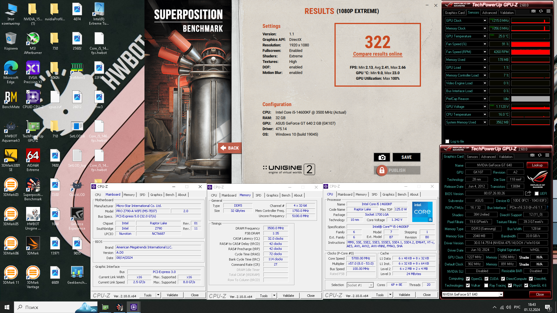Toggle DirectML checkbox

pos(531,279)
